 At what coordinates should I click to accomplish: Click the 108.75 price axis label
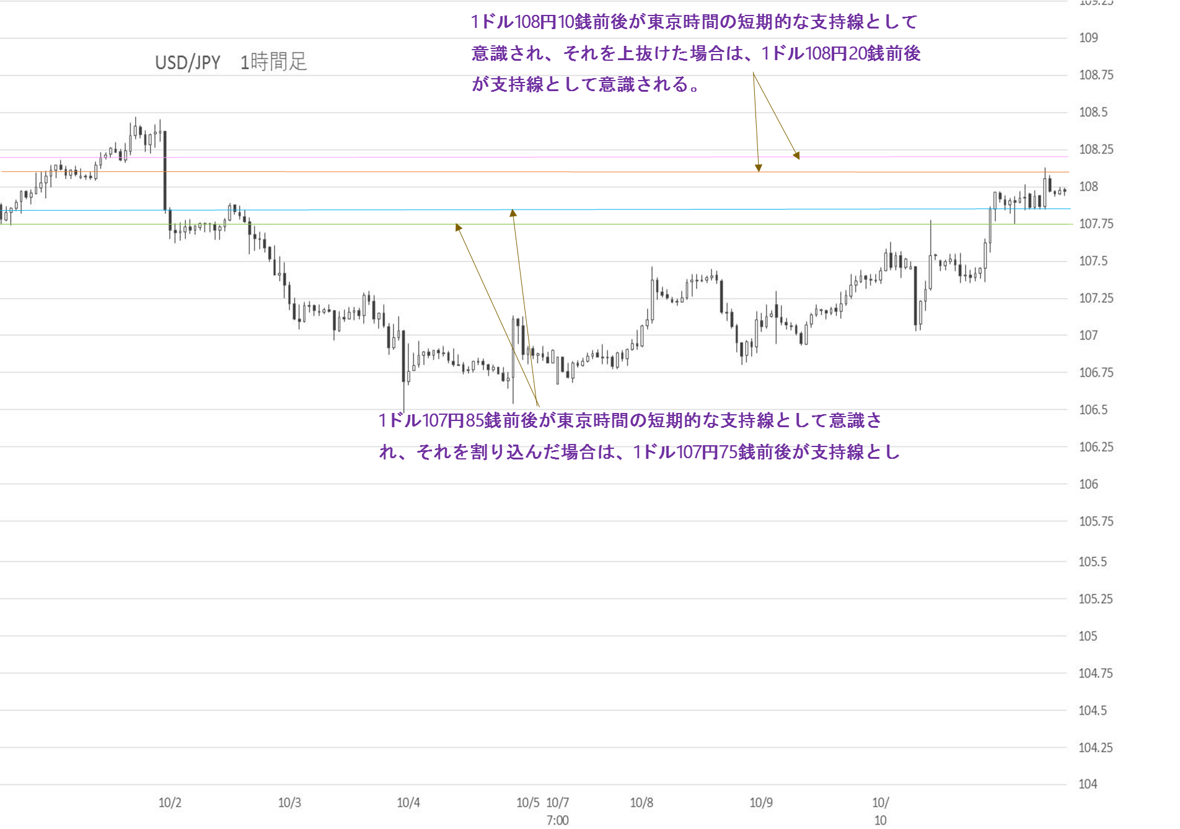[1096, 75]
